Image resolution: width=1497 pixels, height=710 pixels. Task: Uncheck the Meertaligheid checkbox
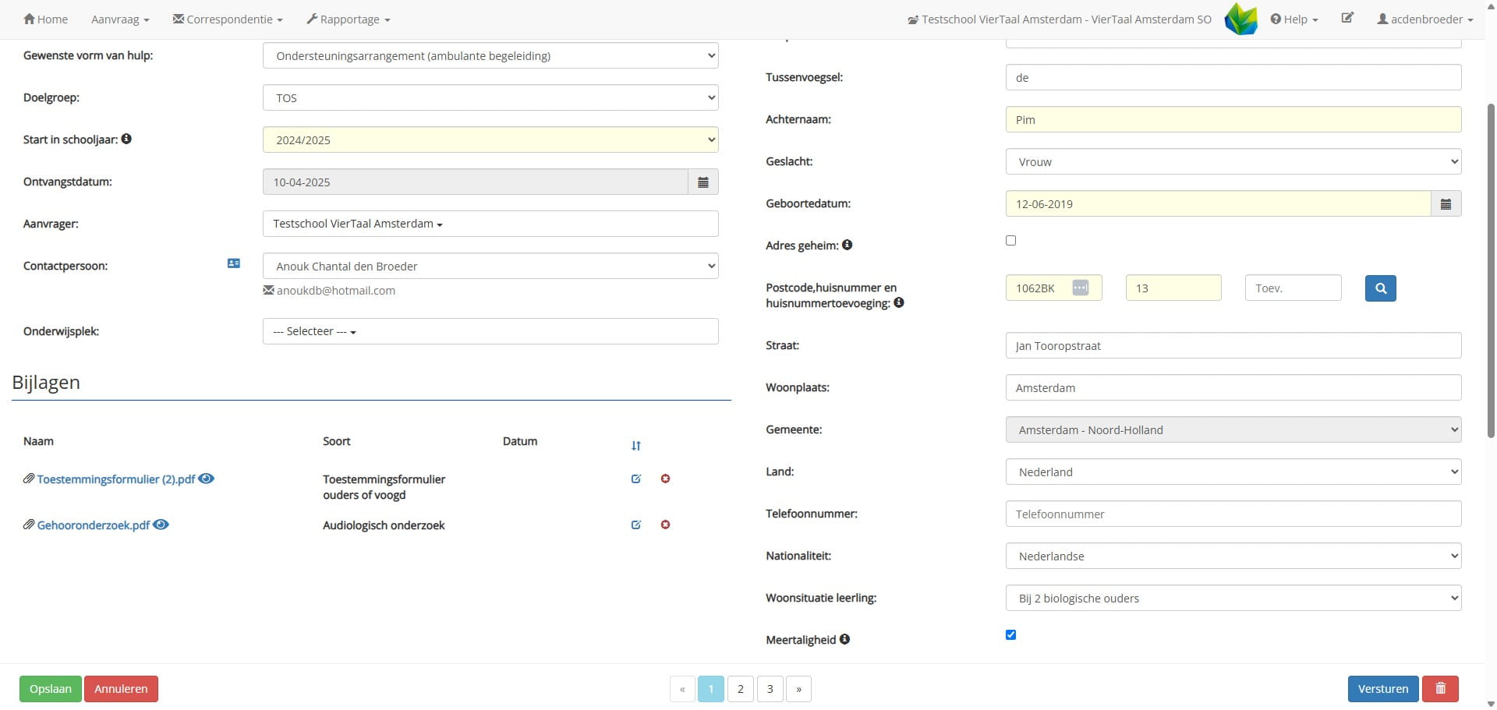click(x=1010, y=634)
